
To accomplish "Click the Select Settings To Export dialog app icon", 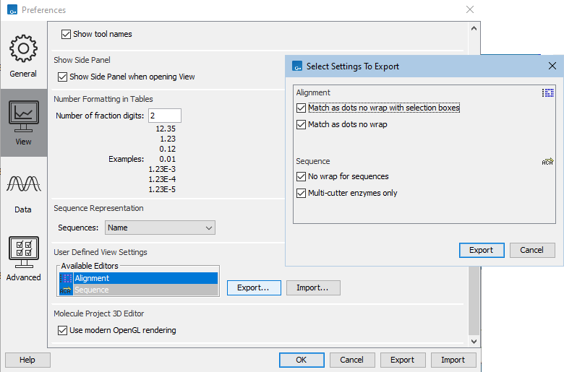I will 297,66.
